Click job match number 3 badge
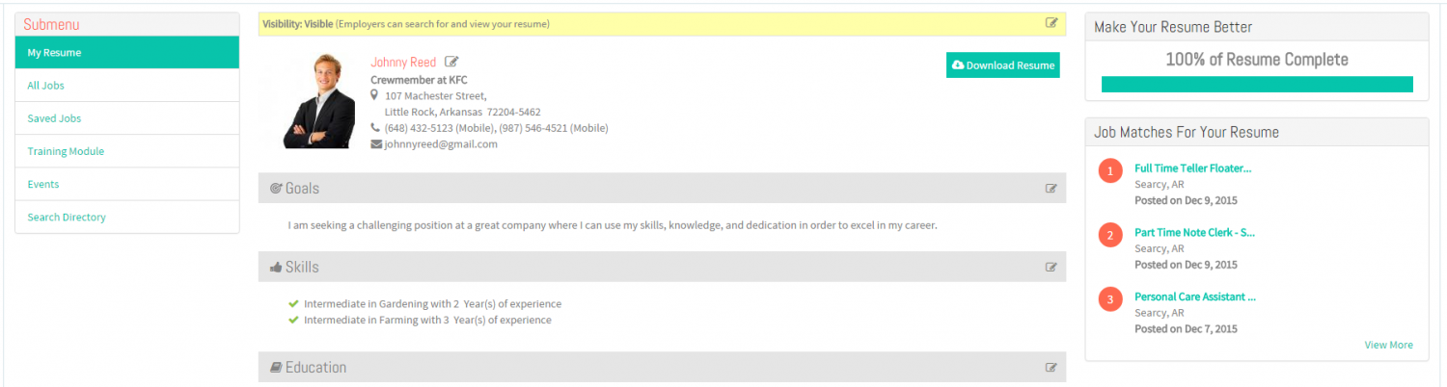1447x387 pixels. coord(1110,300)
